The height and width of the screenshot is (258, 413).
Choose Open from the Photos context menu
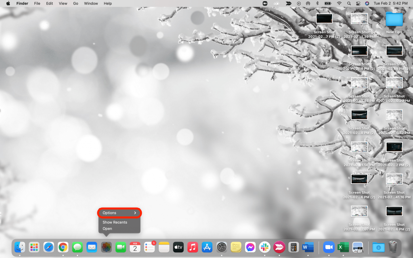[x=107, y=229]
